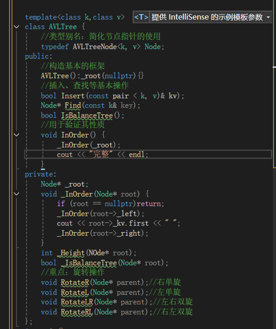This screenshot has width=276, height=329.
Task: Click the comment //重点：旋转操作
Action: (73, 273)
